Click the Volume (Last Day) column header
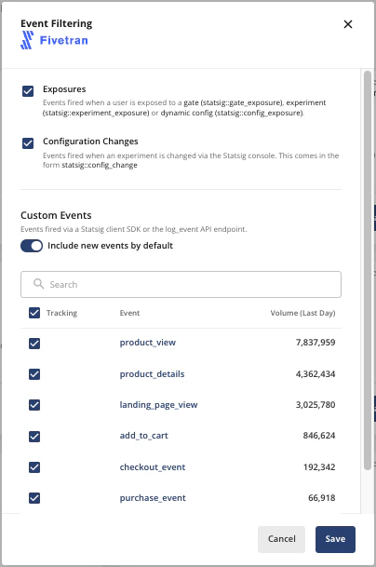This screenshot has width=376, height=567. pos(302,313)
